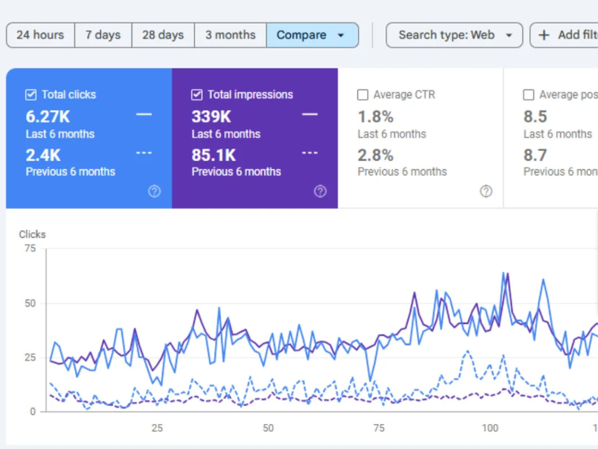Viewport: 598px width, 449px height.
Task: Open the Search type dropdown
Action: point(454,35)
